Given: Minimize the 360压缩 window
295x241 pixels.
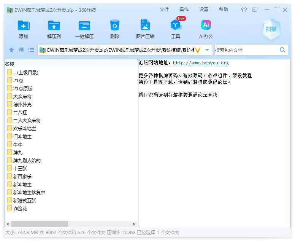Looking at the screenshot, I should pyautogui.click(x=267, y=10).
